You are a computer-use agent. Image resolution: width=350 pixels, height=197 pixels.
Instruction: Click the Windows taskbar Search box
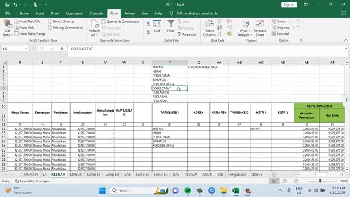tap(139, 190)
